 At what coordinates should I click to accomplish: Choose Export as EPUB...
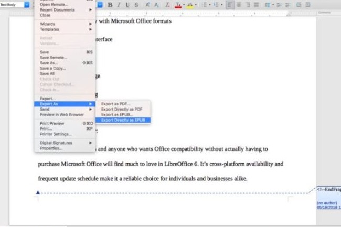(x=123, y=115)
